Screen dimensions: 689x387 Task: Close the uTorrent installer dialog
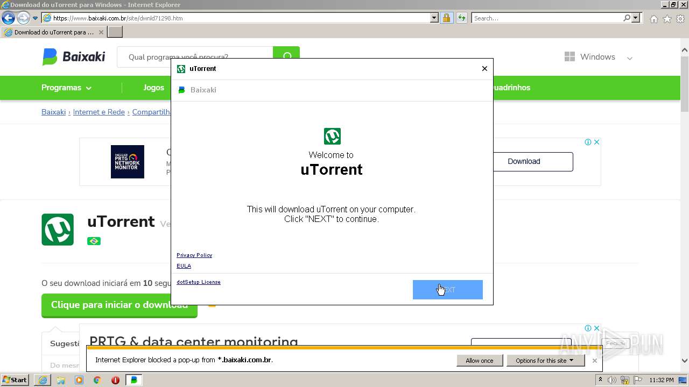484,69
